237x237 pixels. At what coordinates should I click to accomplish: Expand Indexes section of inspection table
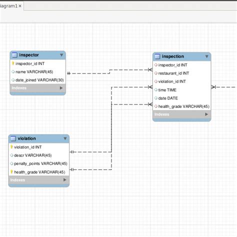point(206,114)
